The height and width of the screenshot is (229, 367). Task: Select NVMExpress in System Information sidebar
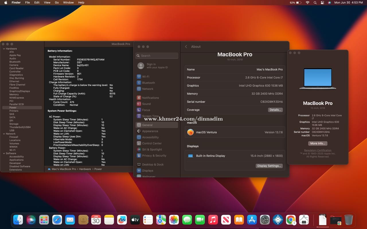pos(17,98)
